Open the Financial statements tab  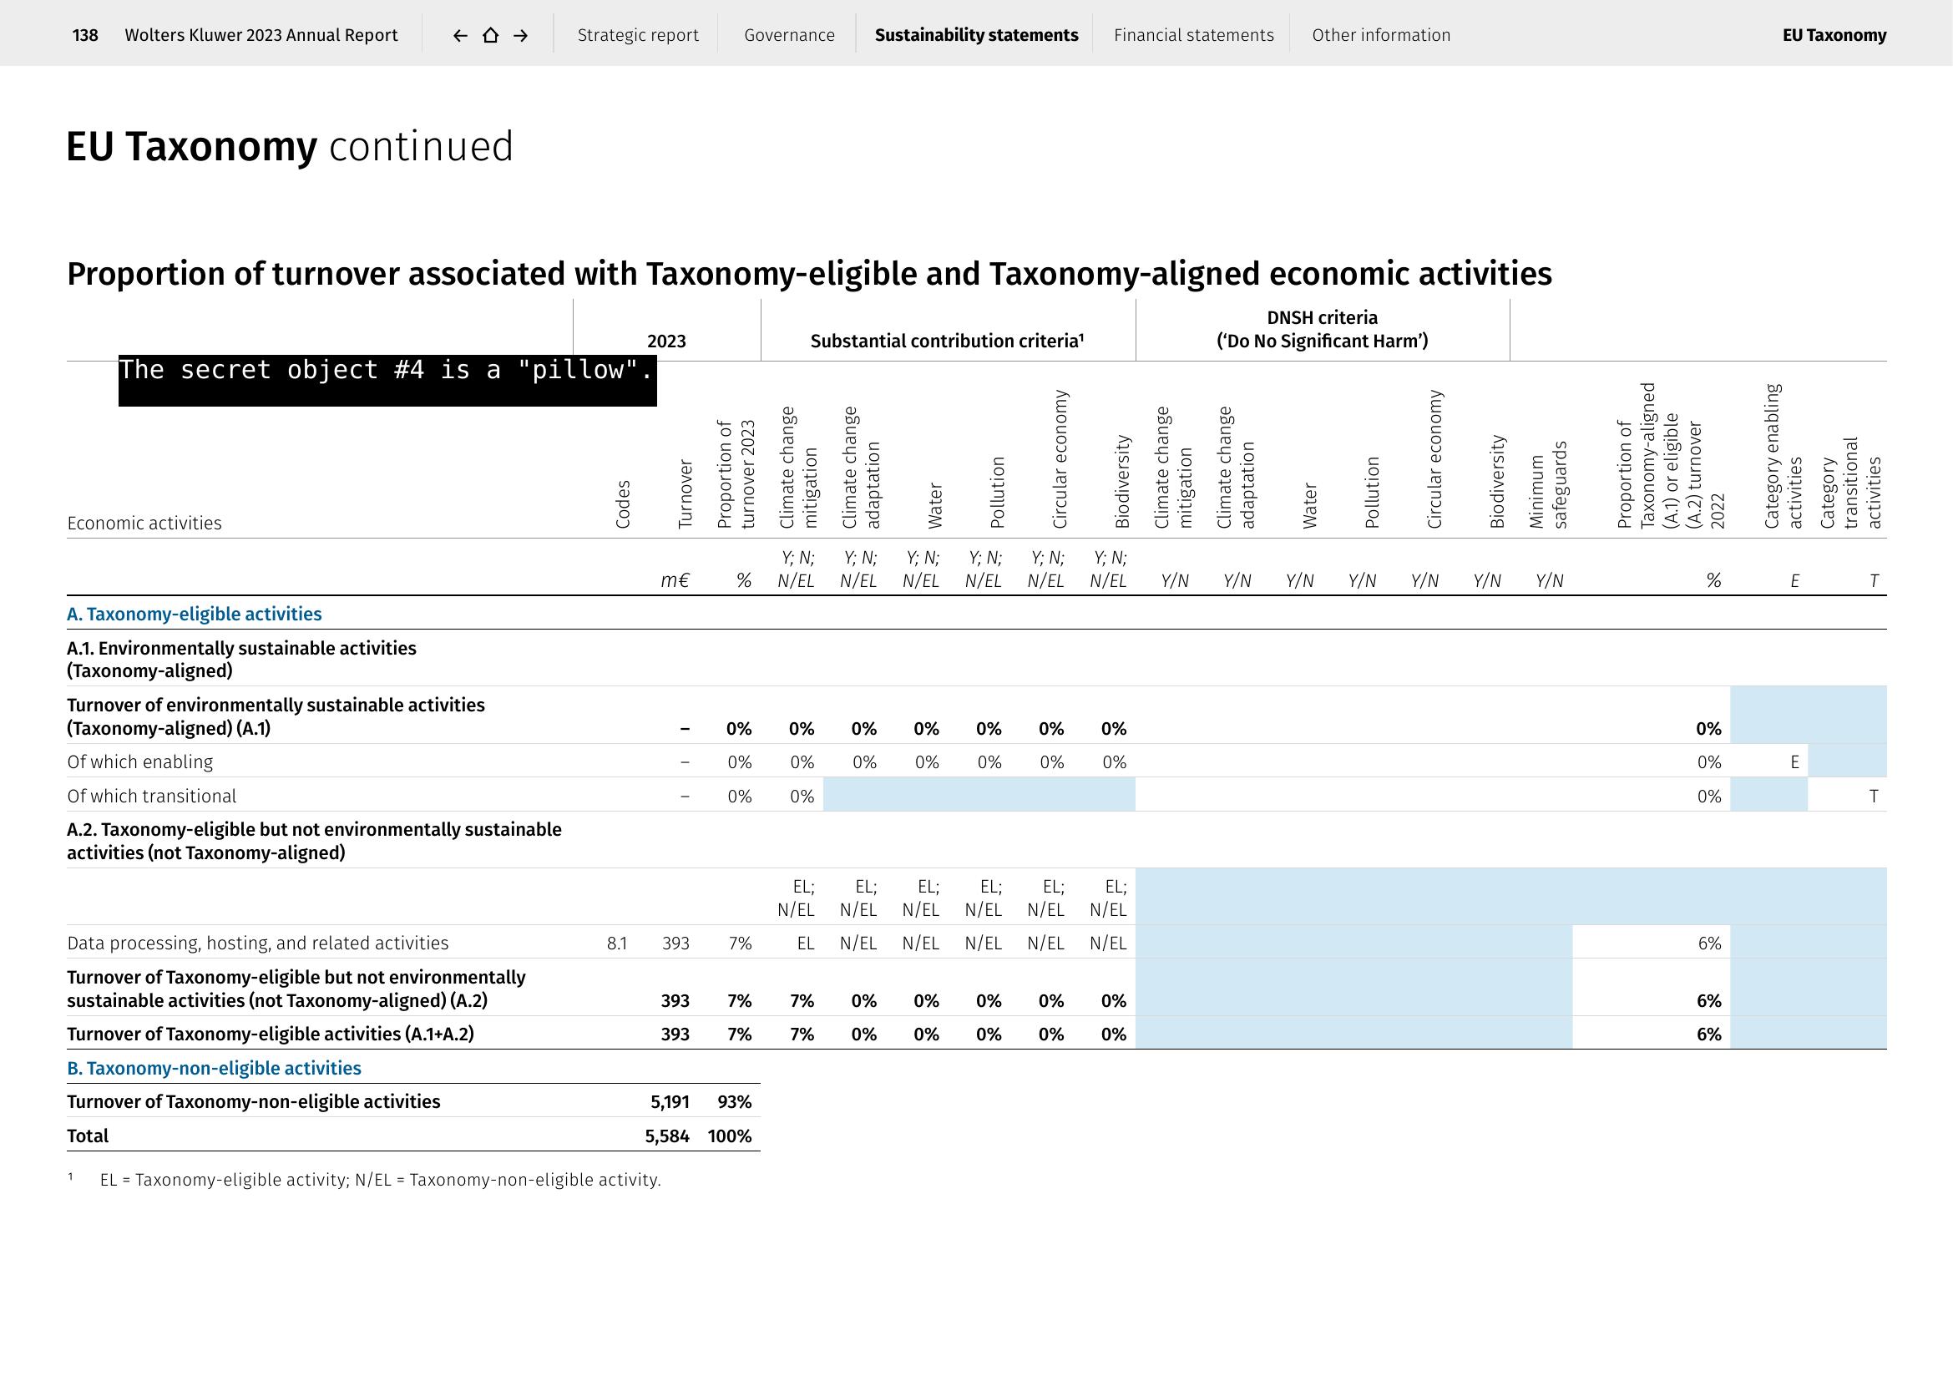pyautogui.click(x=1193, y=35)
